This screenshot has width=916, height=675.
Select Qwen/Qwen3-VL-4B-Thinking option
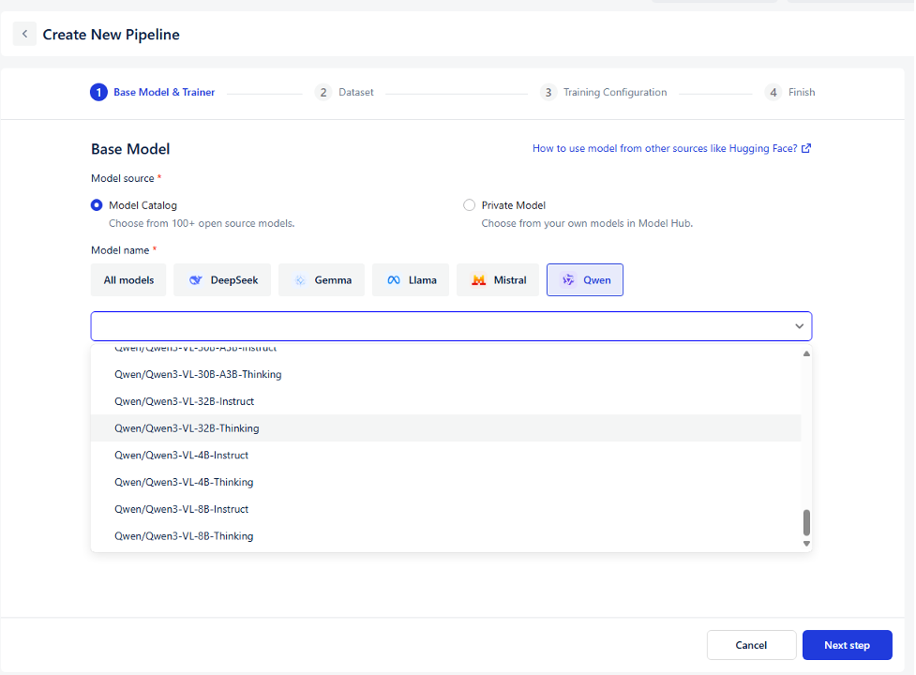click(x=184, y=482)
